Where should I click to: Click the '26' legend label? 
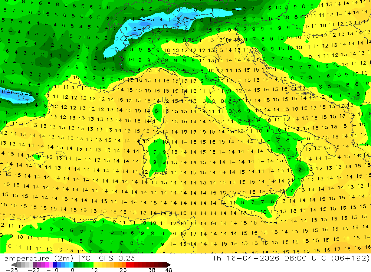123,270
